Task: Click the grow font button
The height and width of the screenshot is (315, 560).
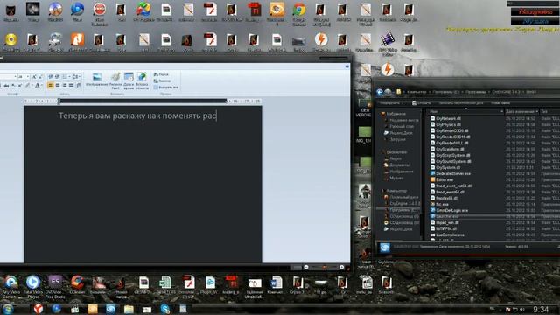Action: 34,77
